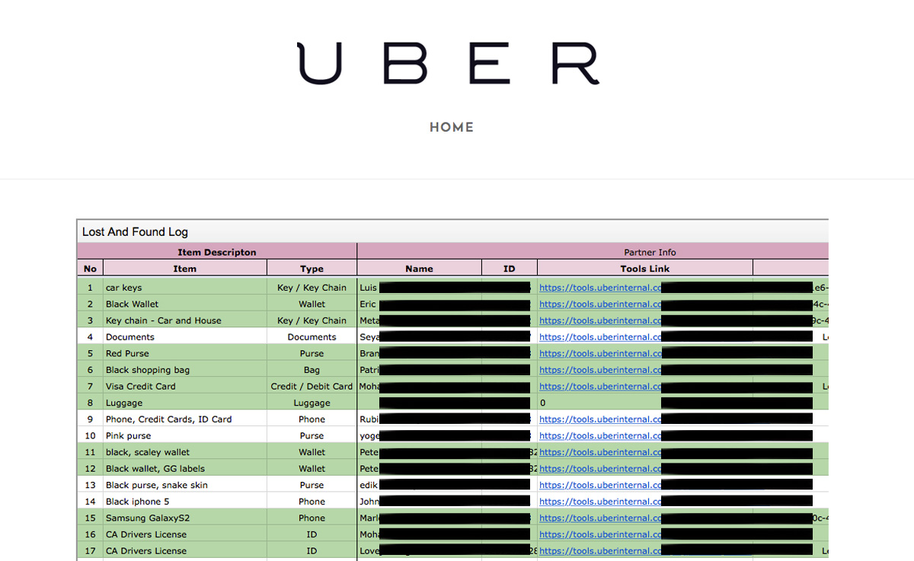The image size is (914, 561).
Task: Select the 'black, scaley wallet' cell
Action: coord(185,452)
